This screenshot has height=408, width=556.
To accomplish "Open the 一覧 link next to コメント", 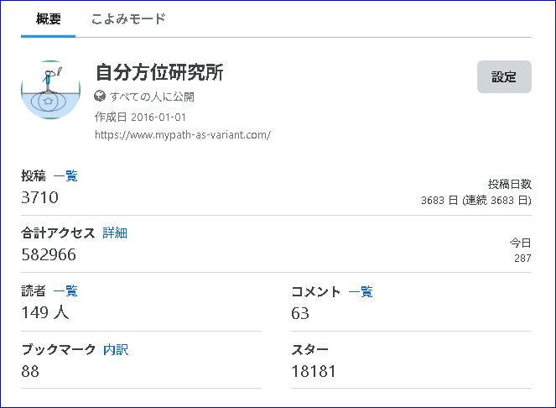I will tap(361, 291).
